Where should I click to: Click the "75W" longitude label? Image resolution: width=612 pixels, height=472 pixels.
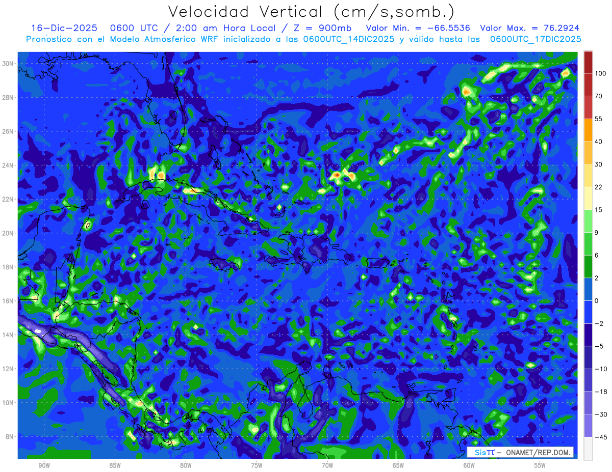(257, 465)
